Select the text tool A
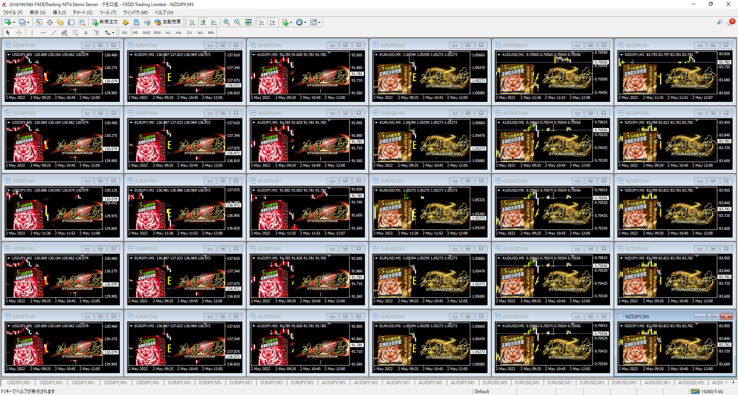 [x=86, y=33]
